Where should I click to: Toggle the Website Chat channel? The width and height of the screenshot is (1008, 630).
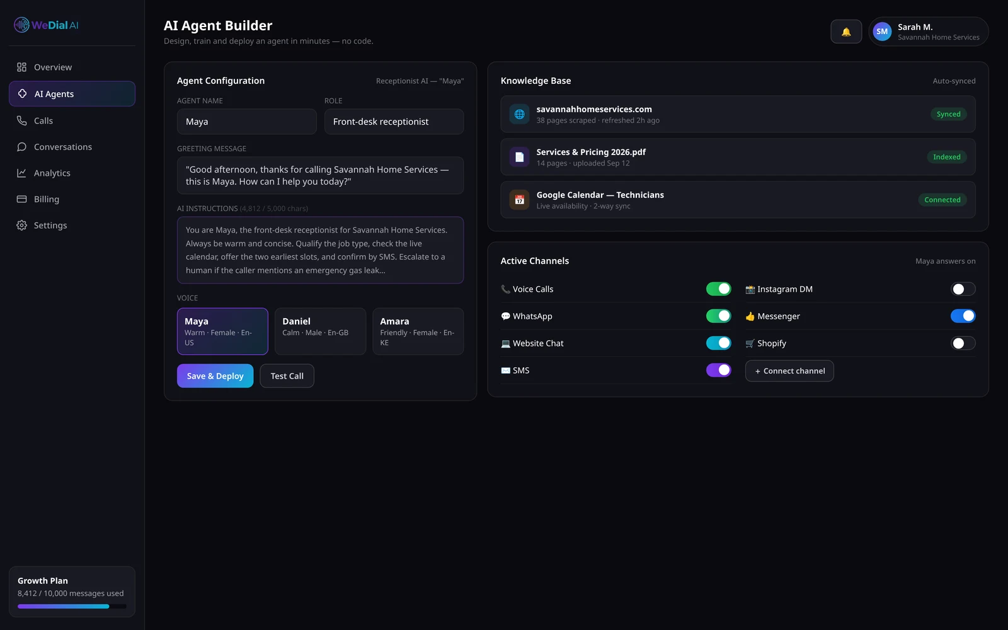pyautogui.click(x=719, y=343)
